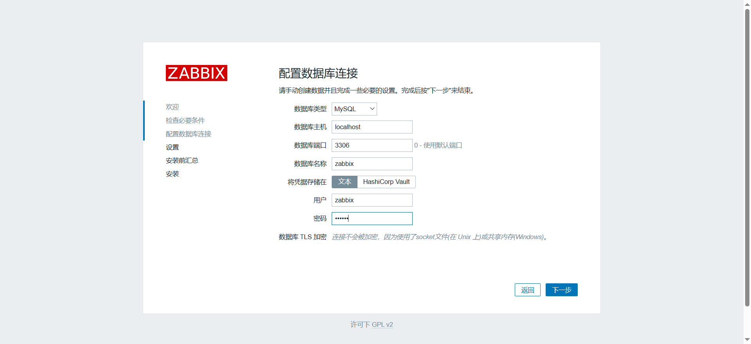Select 文本 for credential storage
Image resolution: width=751 pixels, height=344 pixels.
coord(344,182)
